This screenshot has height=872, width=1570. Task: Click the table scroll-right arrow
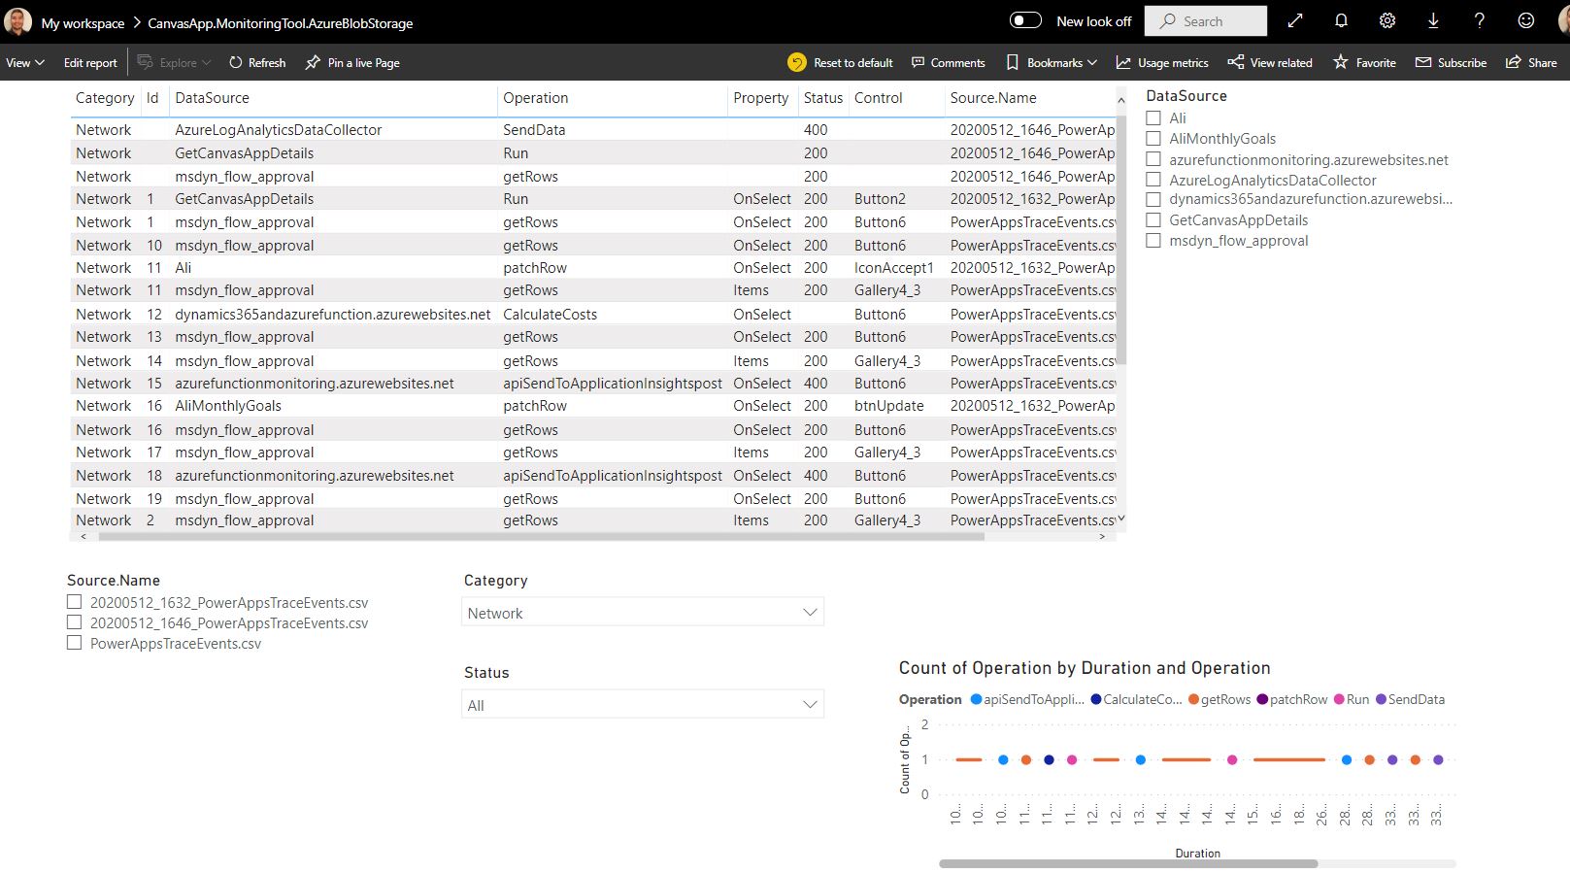tap(1102, 536)
